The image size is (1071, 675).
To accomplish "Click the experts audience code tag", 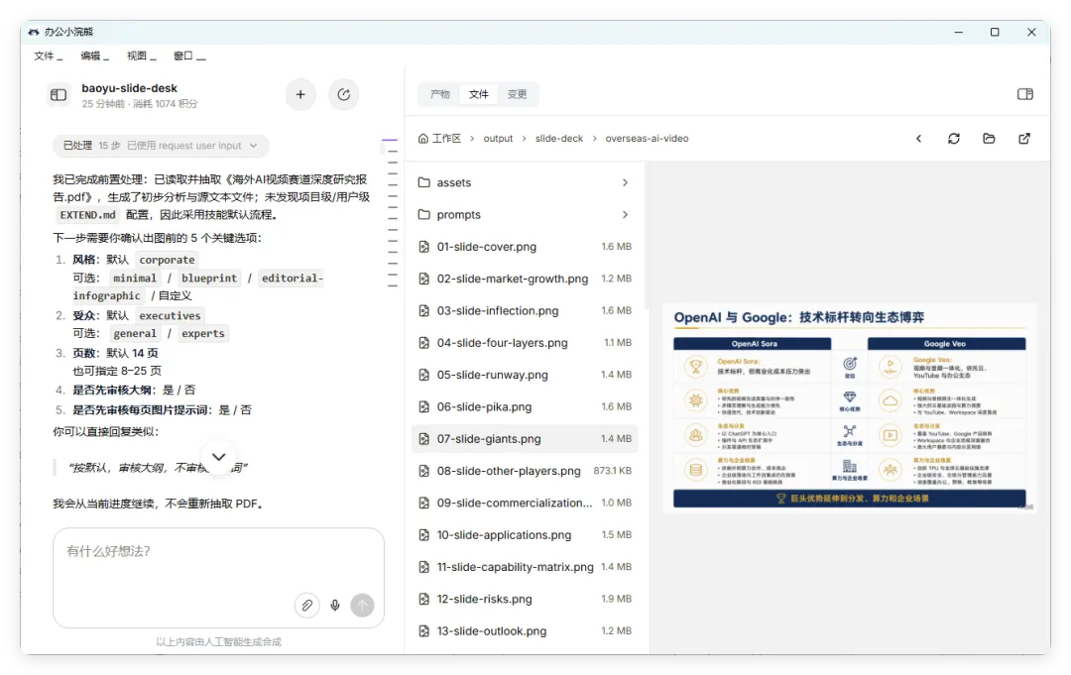I will point(203,334).
